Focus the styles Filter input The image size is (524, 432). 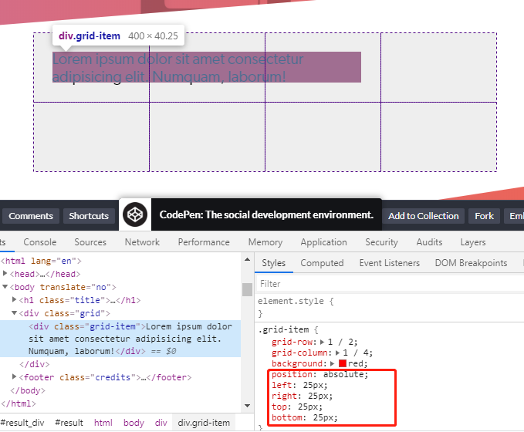click(x=389, y=284)
